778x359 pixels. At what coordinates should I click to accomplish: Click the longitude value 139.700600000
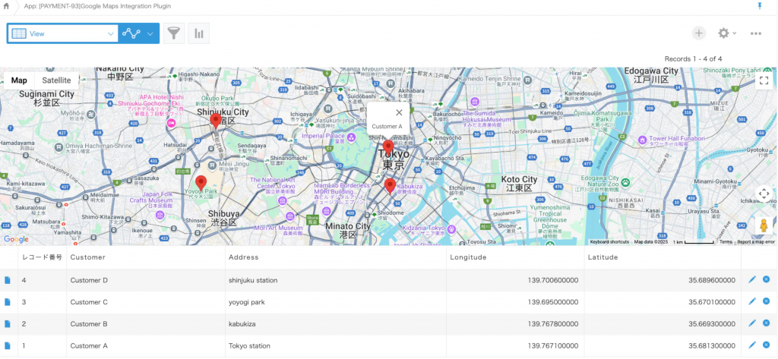point(553,280)
